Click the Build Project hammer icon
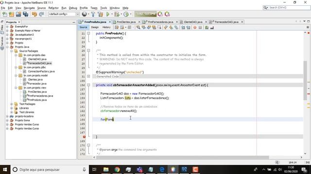The width and height of the screenshot is (311, 174). click(93, 14)
